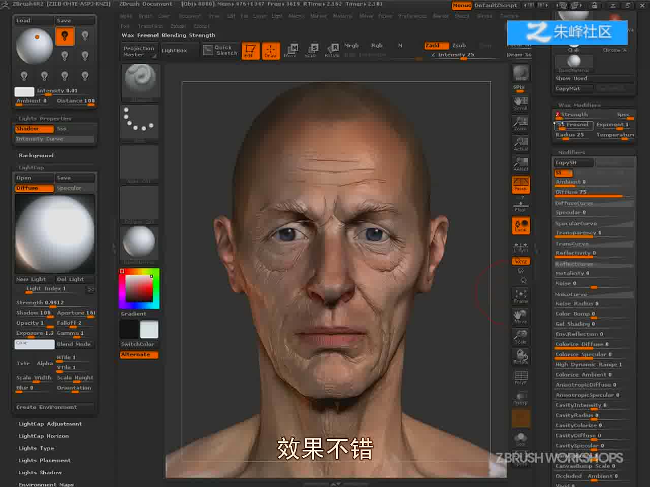This screenshot has width=650, height=487.
Task: Expand the LightCap Adjustment section
Action: coord(50,424)
